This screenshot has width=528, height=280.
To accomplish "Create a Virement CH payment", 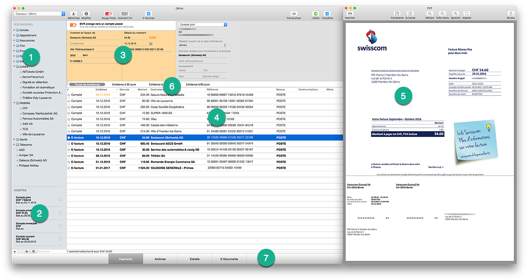I will pyautogui.click(x=125, y=14).
